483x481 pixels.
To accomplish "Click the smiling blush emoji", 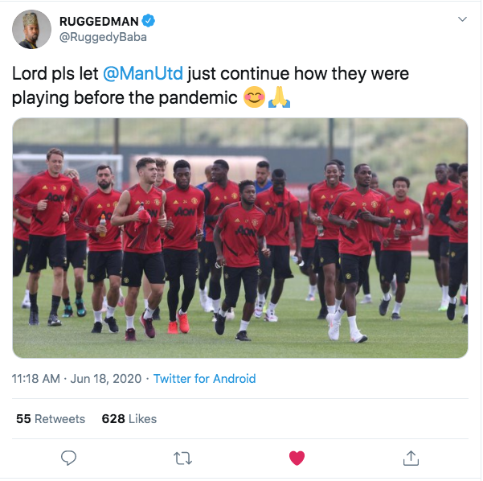I will (254, 97).
